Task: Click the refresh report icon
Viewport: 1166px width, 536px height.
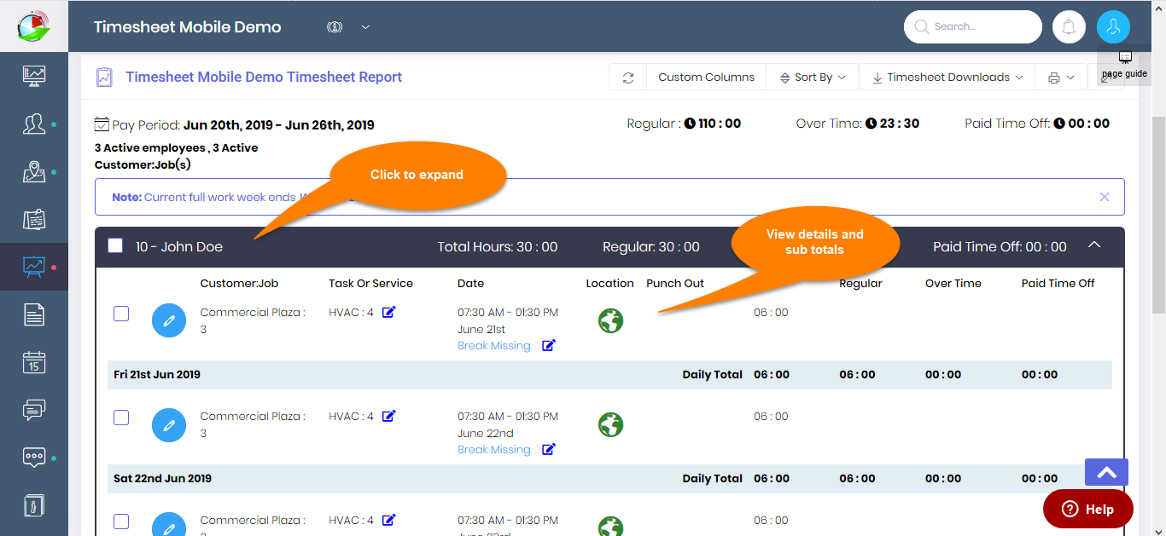Action: click(x=628, y=78)
